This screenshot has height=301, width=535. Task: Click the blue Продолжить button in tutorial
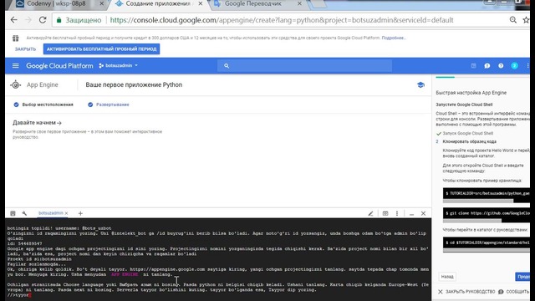pyautogui.click(x=522, y=277)
